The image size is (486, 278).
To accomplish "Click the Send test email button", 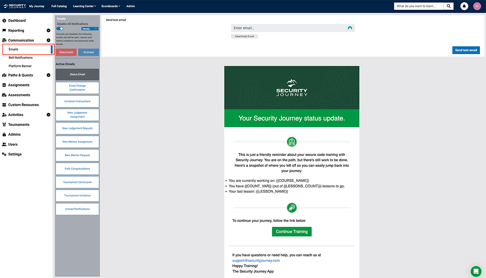I will click(466, 50).
